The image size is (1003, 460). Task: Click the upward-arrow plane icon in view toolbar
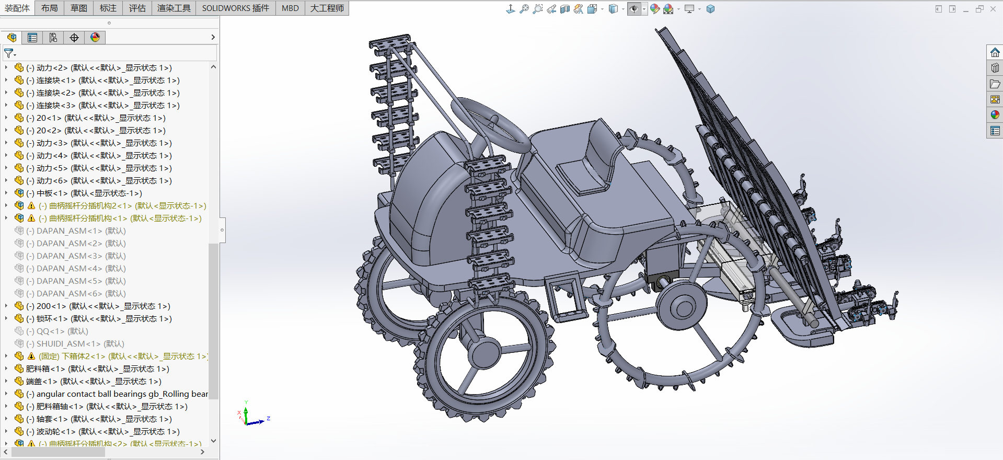[511, 9]
